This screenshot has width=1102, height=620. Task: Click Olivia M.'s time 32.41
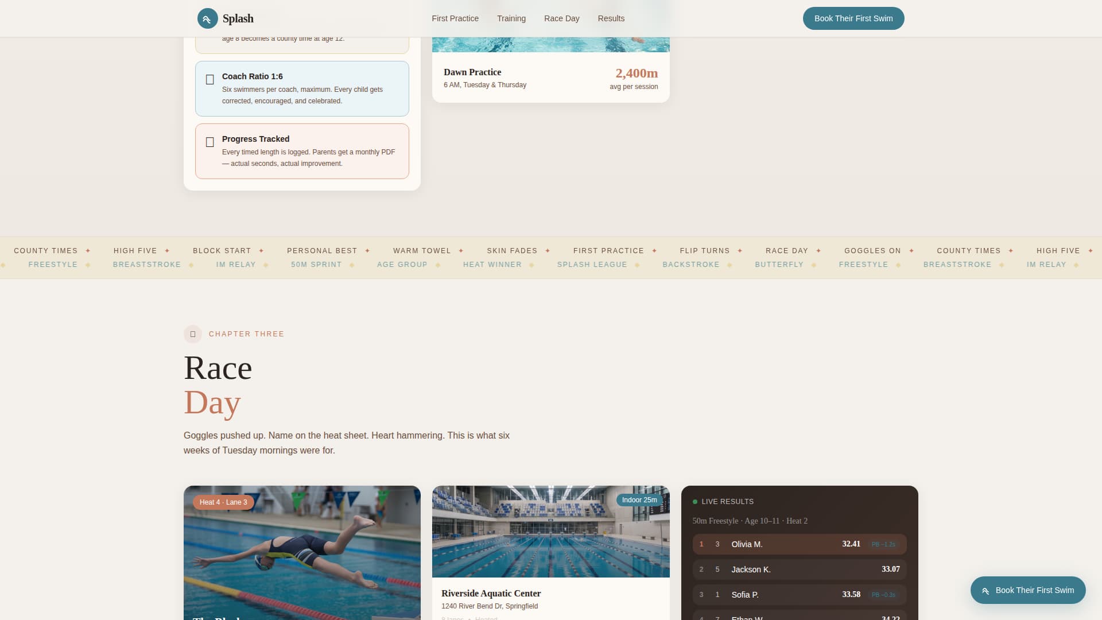(851, 544)
